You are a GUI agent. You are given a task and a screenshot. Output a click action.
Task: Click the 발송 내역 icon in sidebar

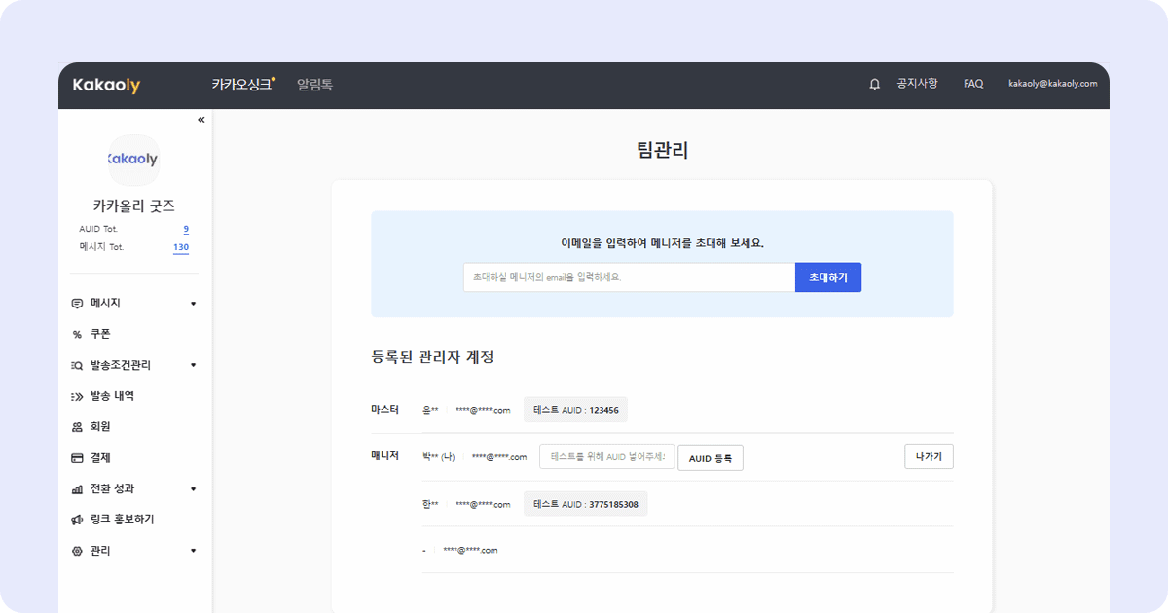pos(77,397)
